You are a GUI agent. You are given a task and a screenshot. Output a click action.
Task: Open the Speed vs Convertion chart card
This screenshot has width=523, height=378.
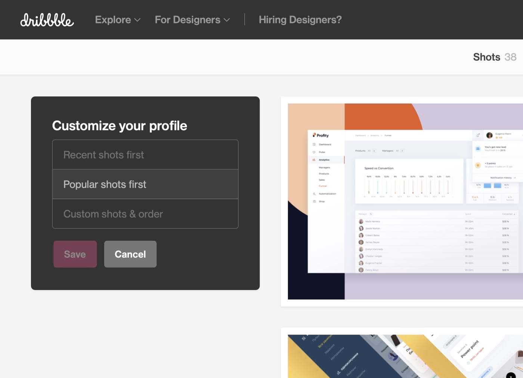[x=409, y=181]
